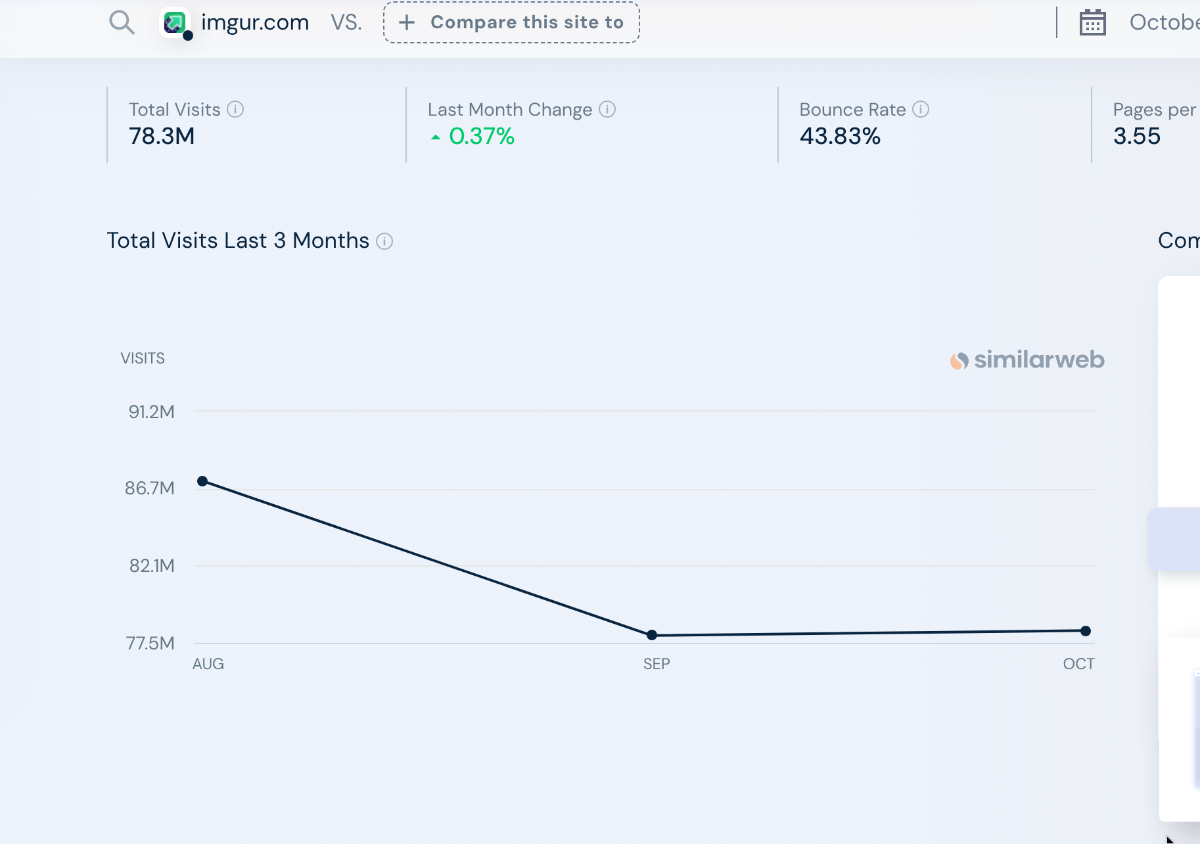Click the 0.37% last month change value

click(482, 136)
